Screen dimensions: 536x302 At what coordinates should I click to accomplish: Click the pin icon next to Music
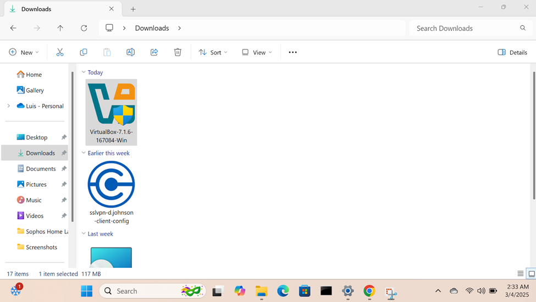[x=64, y=200]
